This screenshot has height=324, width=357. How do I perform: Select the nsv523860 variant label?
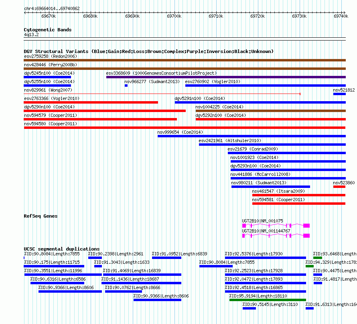click(344, 183)
